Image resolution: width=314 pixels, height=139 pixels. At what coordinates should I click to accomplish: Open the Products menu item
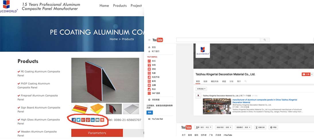[x=120, y=6]
